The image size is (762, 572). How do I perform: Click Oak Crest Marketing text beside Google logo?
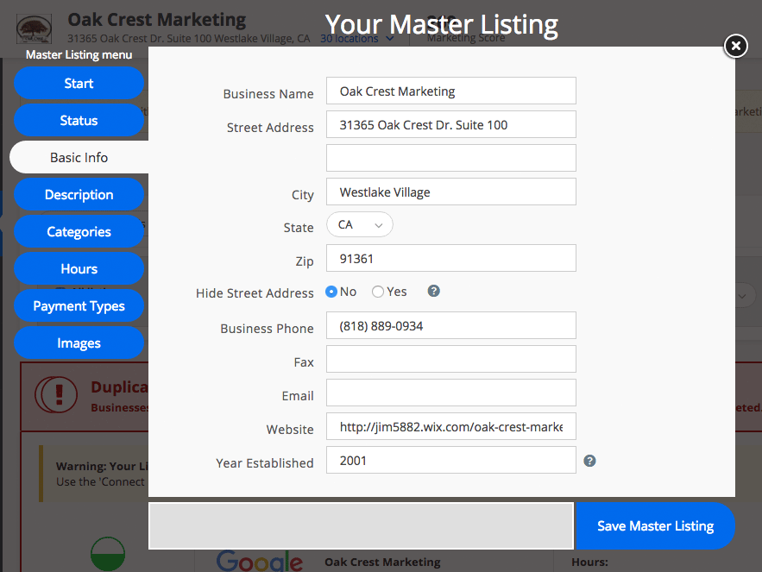(382, 563)
